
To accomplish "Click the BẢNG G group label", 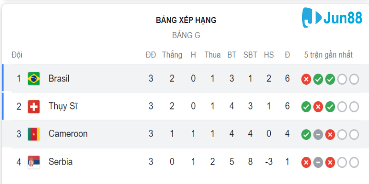I will coord(186,35).
